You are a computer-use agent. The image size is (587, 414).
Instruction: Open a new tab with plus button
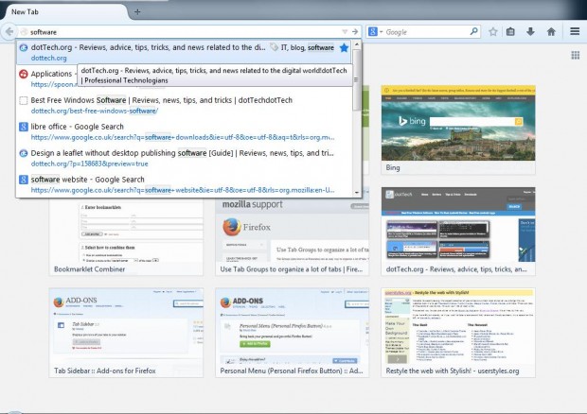click(x=137, y=11)
